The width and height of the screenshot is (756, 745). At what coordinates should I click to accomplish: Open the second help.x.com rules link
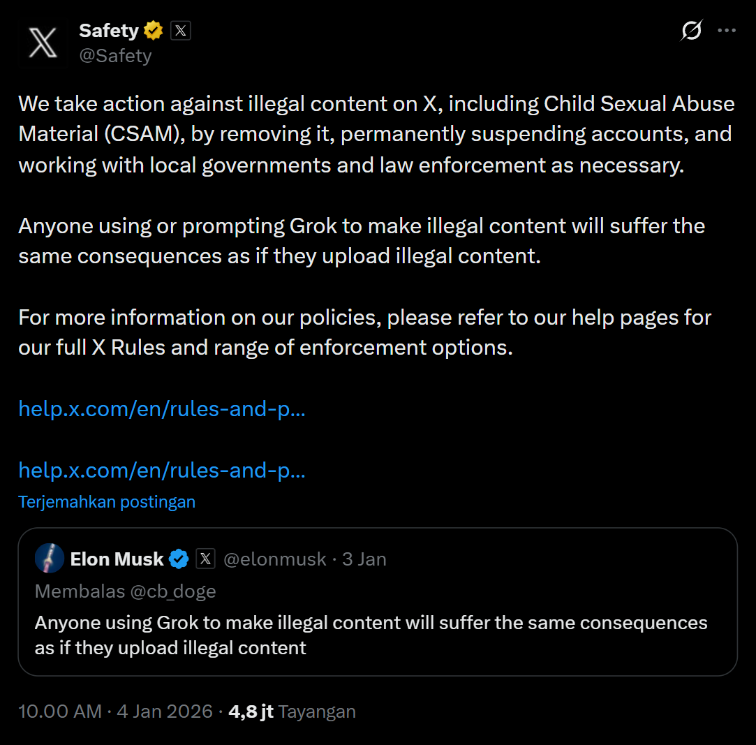pos(162,470)
